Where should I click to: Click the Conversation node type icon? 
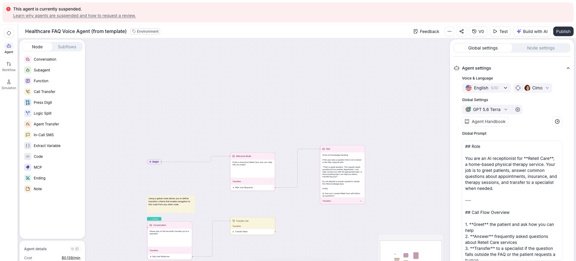pyautogui.click(x=28, y=59)
